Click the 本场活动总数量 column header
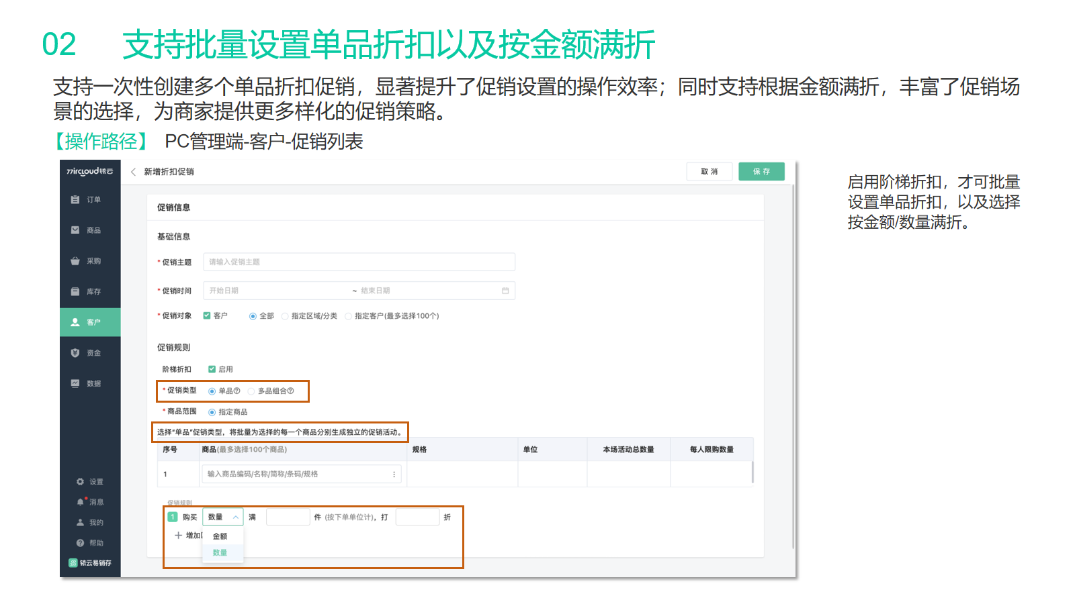The image size is (1075, 604). (x=628, y=450)
